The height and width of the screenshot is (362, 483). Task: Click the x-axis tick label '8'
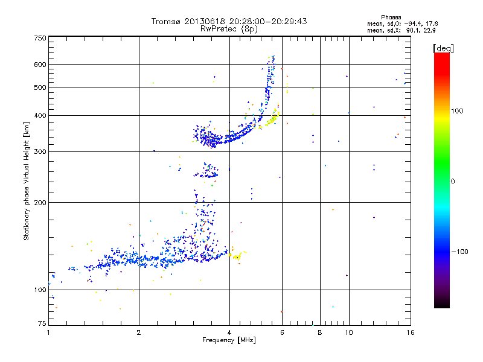[320, 332]
